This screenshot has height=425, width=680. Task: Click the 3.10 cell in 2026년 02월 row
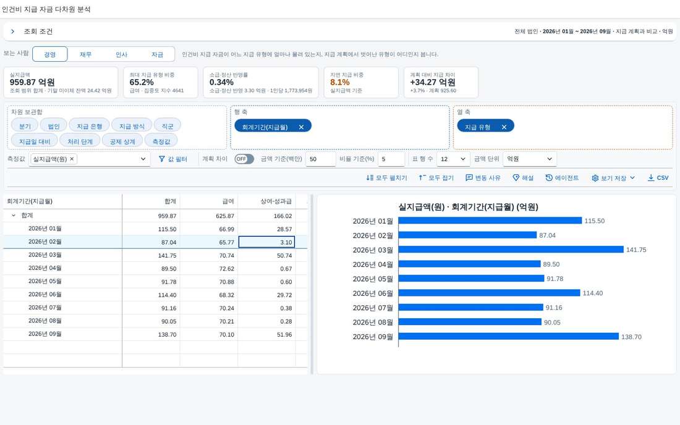point(266,242)
